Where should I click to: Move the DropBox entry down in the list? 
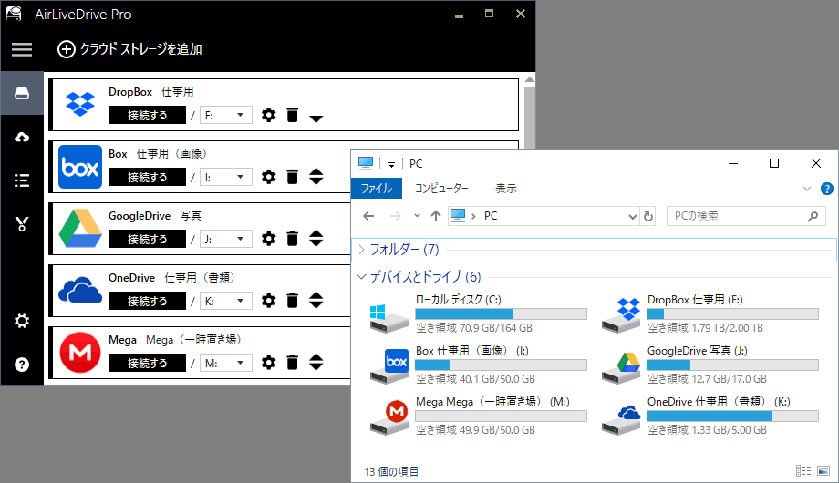[316, 118]
